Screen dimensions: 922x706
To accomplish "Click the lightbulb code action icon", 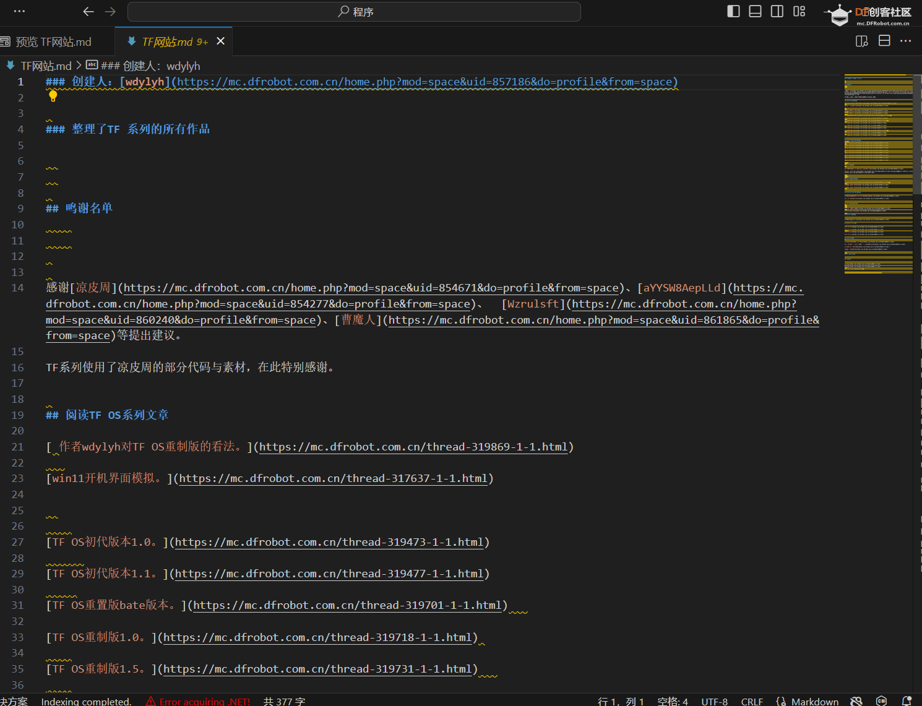I will pos(53,96).
